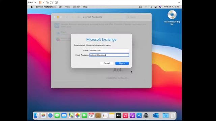The image size is (216, 121).
Task: Open the View menu
Action: (67, 7)
